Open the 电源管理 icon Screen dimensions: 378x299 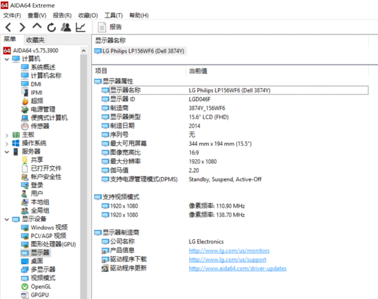click(25, 110)
